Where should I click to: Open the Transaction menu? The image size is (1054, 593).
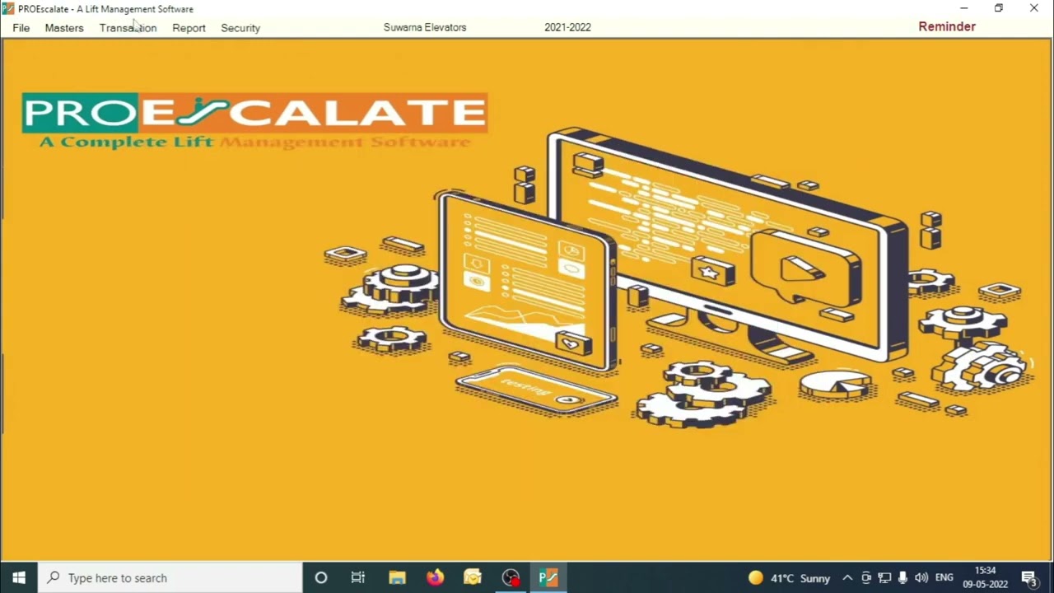click(128, 28)
